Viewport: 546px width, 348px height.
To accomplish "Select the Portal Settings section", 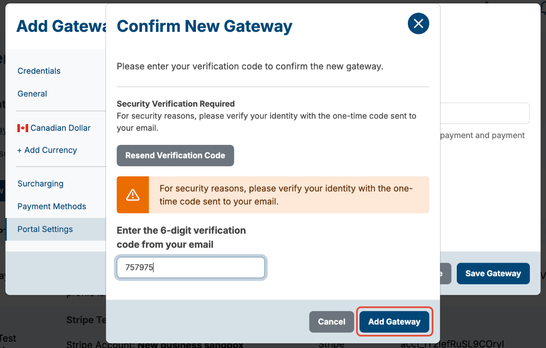I will pyautogui.click(x=45, y=229).
